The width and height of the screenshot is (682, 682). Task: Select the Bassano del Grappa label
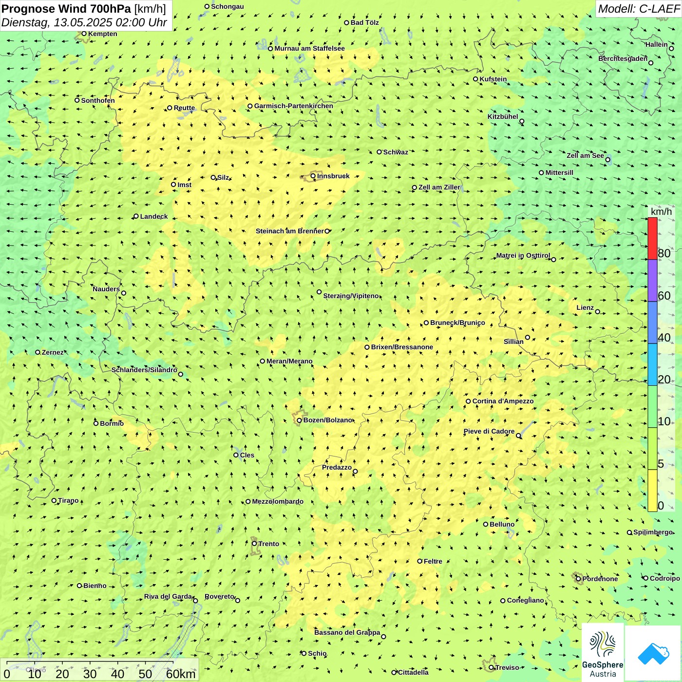pyautogui.click(x=347, y=632)
